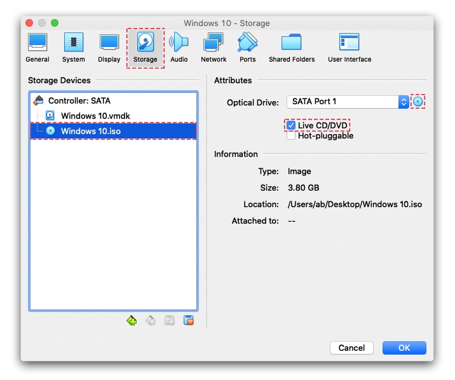This screenshot has width=455, height=380.
Task: Click the add new storage controller icon
Action: coord(132,320)
